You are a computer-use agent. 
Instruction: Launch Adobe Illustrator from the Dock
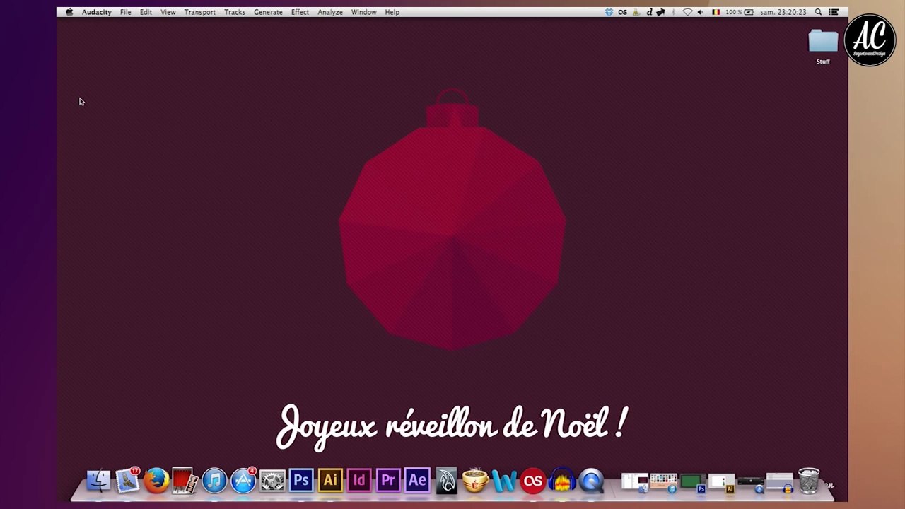click(330, 481)
